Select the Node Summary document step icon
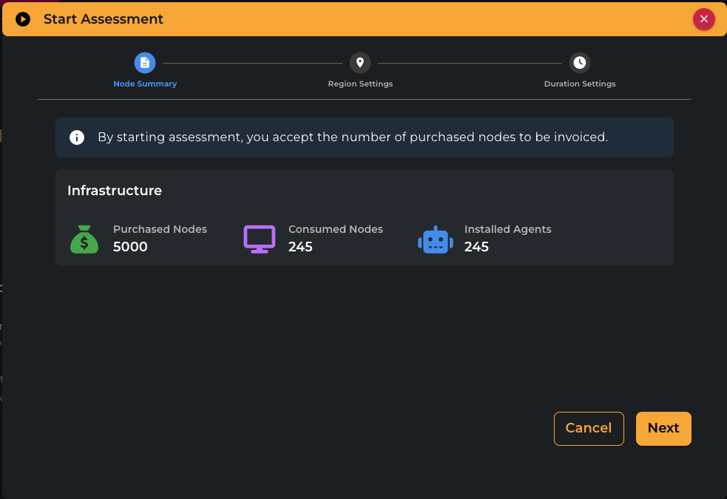 point(145,63)
